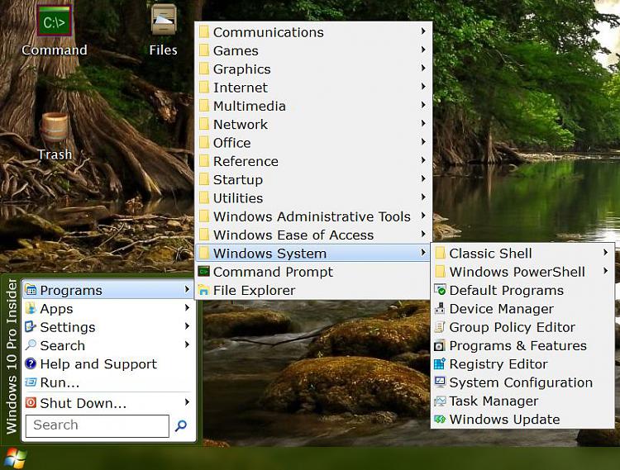Open the Trash barrel icon on desktop
Image resolution: width=620 pixels, height=470 pixels.
coord(55,126)
